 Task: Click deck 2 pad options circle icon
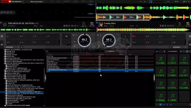tap(171, 47)
